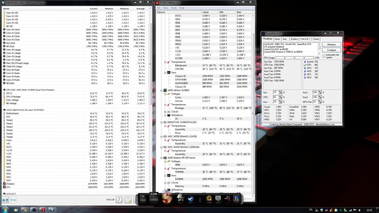Collapse the Voltages node under AMD Athlon
The height and width of the screenshot is (213, 379).
point(165,94)
